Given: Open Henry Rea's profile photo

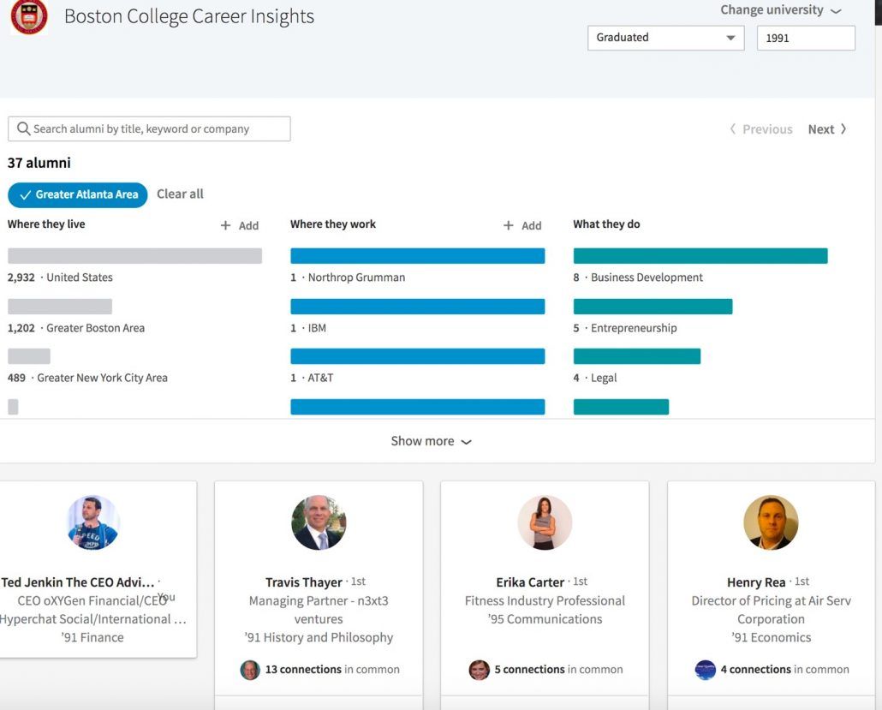Looking at the screenshot, I should pyautogui.click(x=772, y=522).
